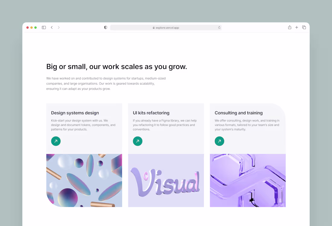Click the reload icon in address bar
Viewport: 332px width, 226px height.
click(219, 27)
